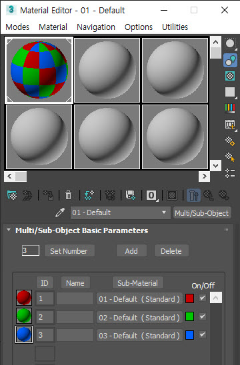Click the blue sub-material preview sphere
This screenshot has width=240, height=365.
[24, 334]
